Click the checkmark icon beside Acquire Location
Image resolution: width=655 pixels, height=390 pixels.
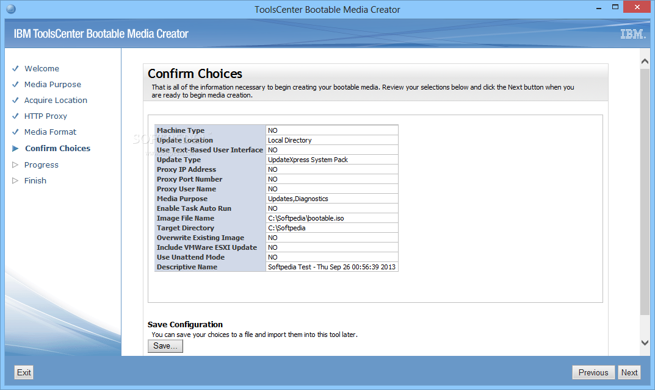click(15, 100)
